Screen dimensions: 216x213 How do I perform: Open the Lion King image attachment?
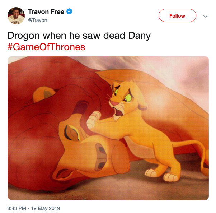pyautogui.click(x=108, y=128)
